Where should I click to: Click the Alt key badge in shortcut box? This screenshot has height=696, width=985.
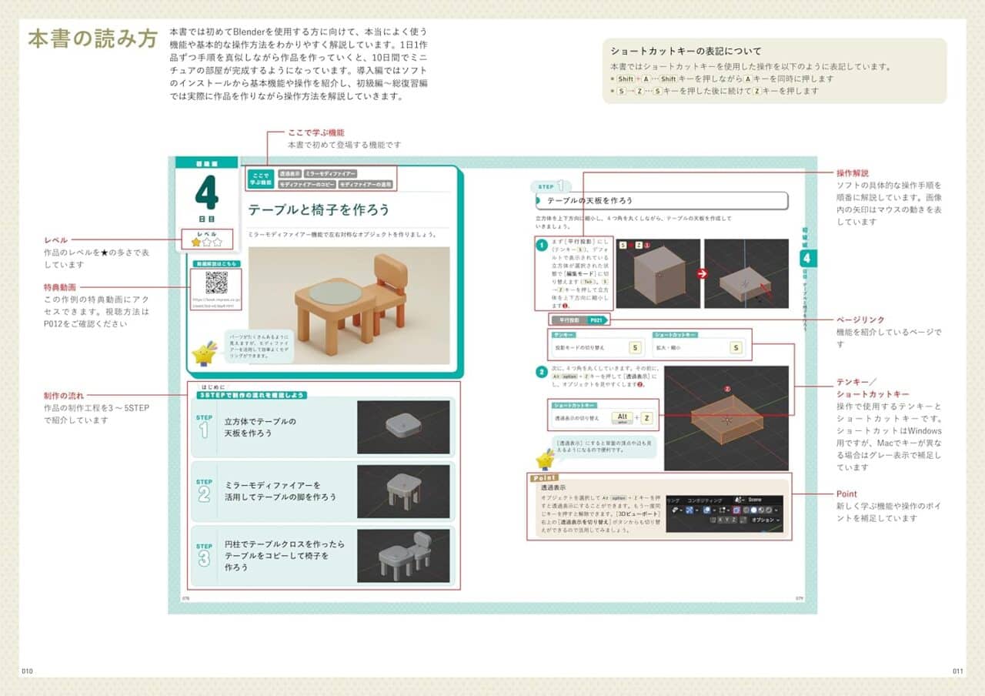point(623,418)
